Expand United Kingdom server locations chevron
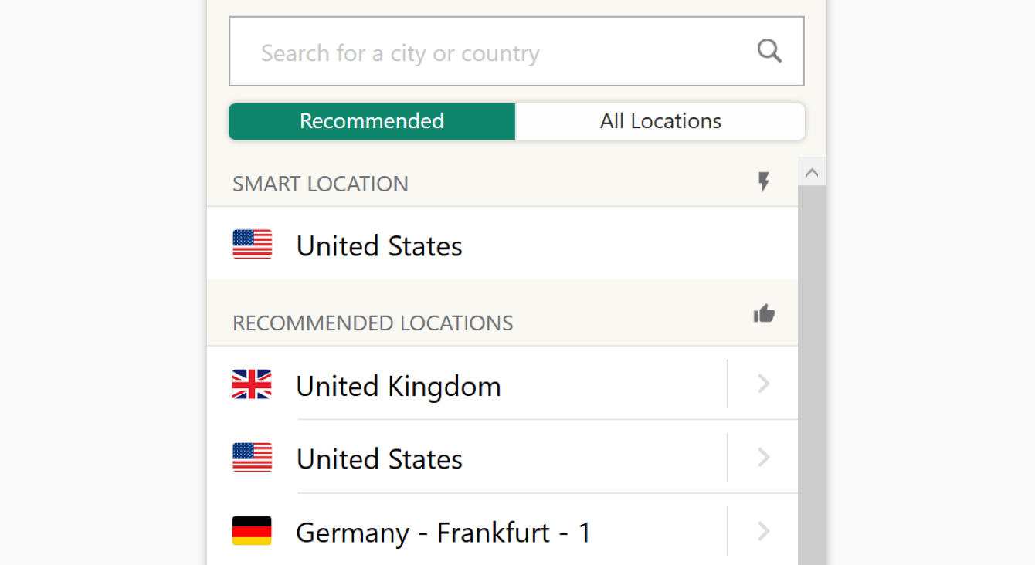Screen dimensions: 1035x565 pos(763,384)
